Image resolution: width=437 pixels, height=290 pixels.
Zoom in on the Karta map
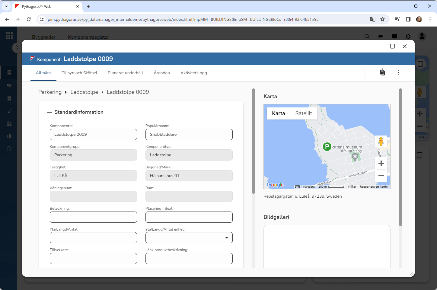[381, 163]
